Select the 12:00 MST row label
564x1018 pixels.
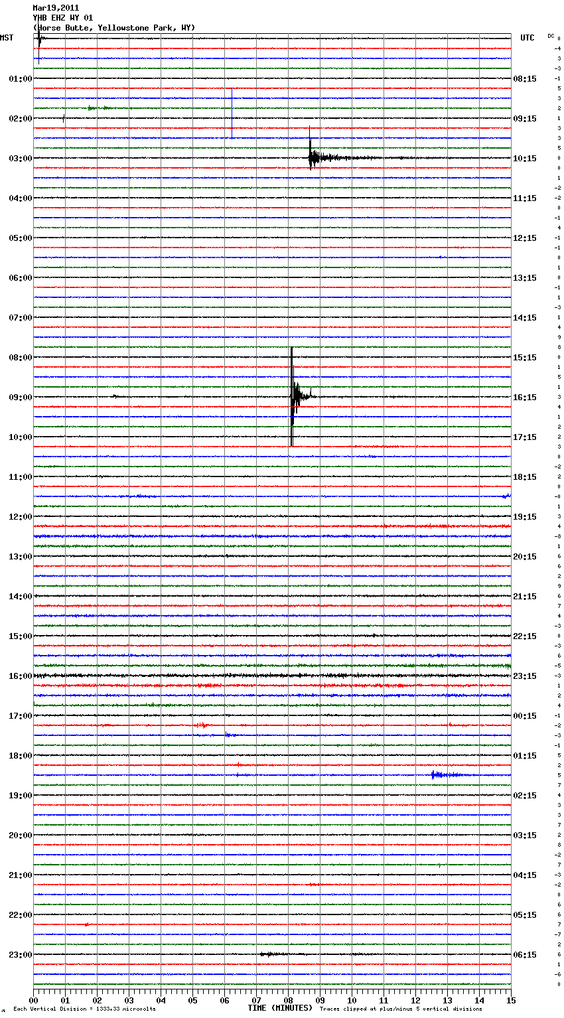tap(21, 517)
